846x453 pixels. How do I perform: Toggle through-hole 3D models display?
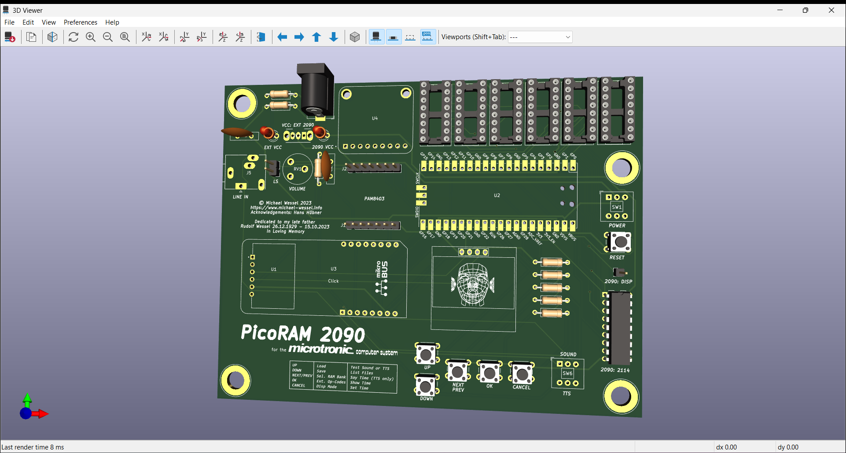click(376, 37)
